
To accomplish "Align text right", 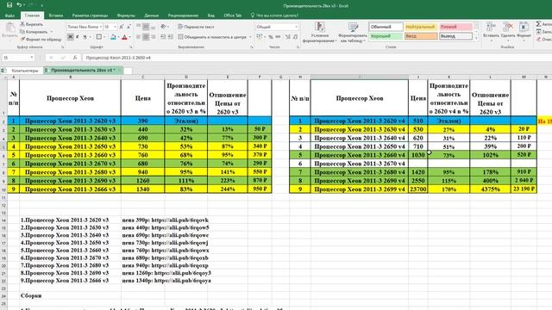I will 154,37.
